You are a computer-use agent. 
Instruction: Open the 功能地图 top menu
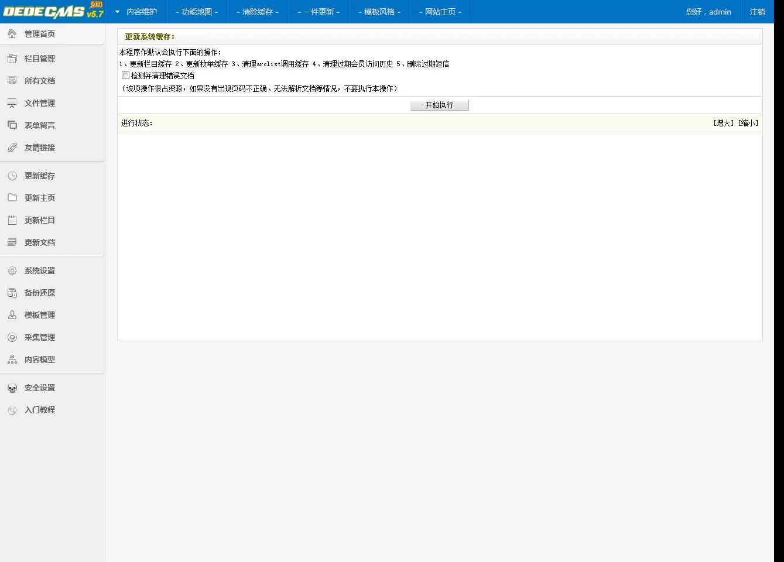(197, 12)
